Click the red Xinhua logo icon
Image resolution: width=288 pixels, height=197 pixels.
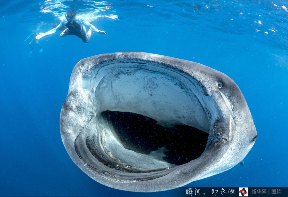(243, 192)
